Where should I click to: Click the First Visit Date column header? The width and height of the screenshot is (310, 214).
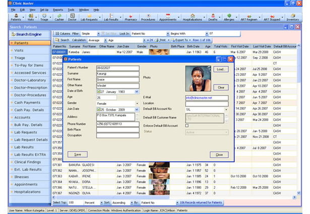240,46
